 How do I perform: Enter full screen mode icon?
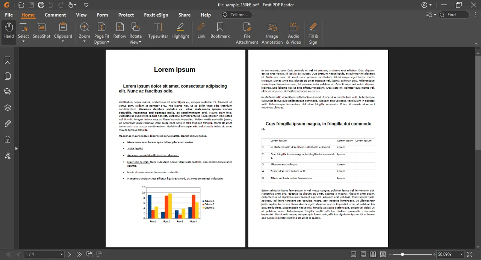pos(470,254)
